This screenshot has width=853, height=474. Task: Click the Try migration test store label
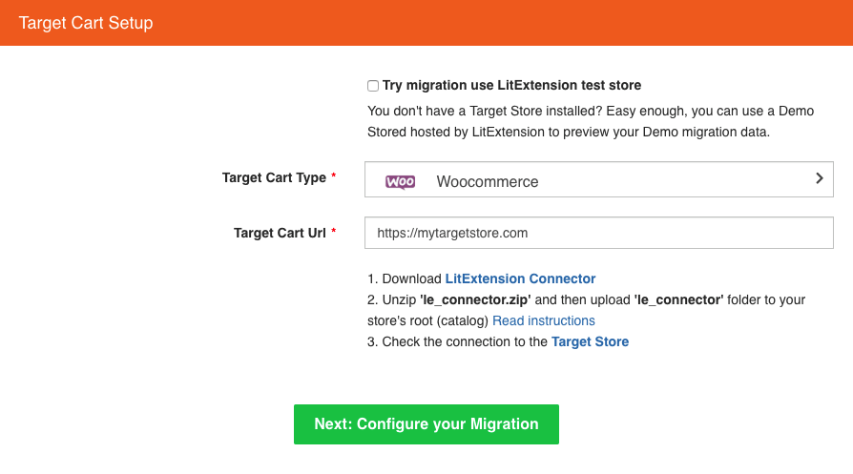511,85
